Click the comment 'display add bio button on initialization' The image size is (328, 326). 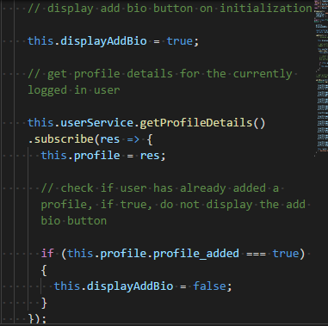(x=170, y=9)
